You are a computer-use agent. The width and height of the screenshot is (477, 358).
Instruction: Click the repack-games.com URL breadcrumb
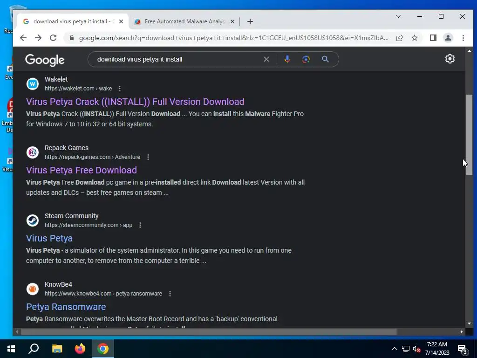93,157
